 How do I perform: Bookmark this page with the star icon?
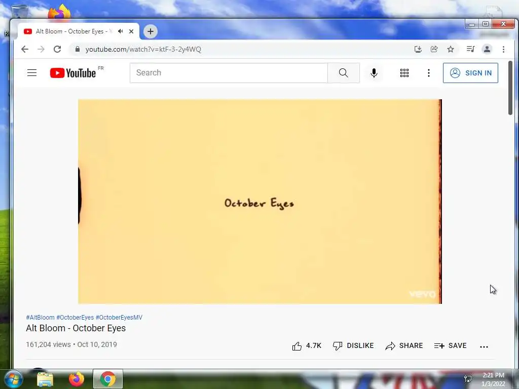[451, 49]
